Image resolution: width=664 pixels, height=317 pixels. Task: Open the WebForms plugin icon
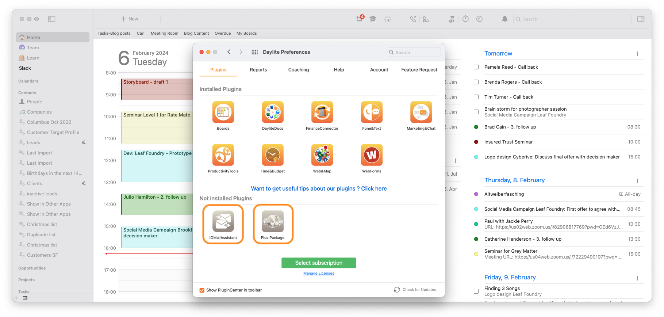coord(372,155)
